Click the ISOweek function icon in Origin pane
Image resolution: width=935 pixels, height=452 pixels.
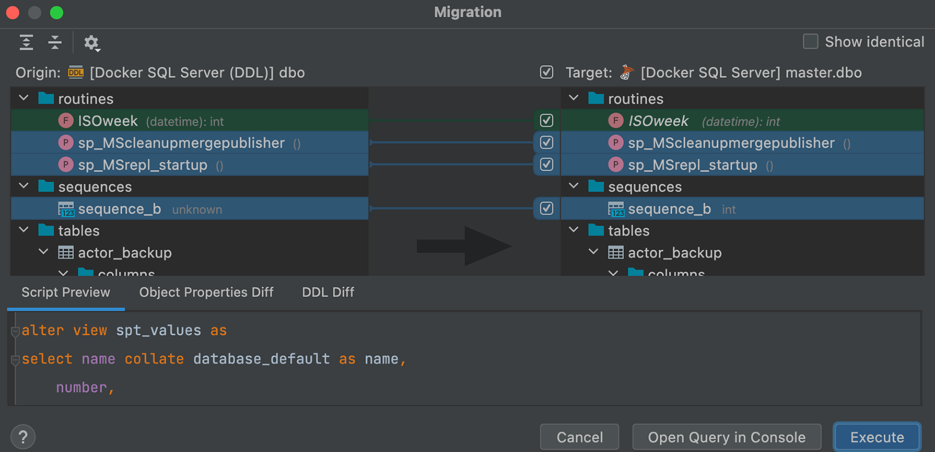point(66,121)
